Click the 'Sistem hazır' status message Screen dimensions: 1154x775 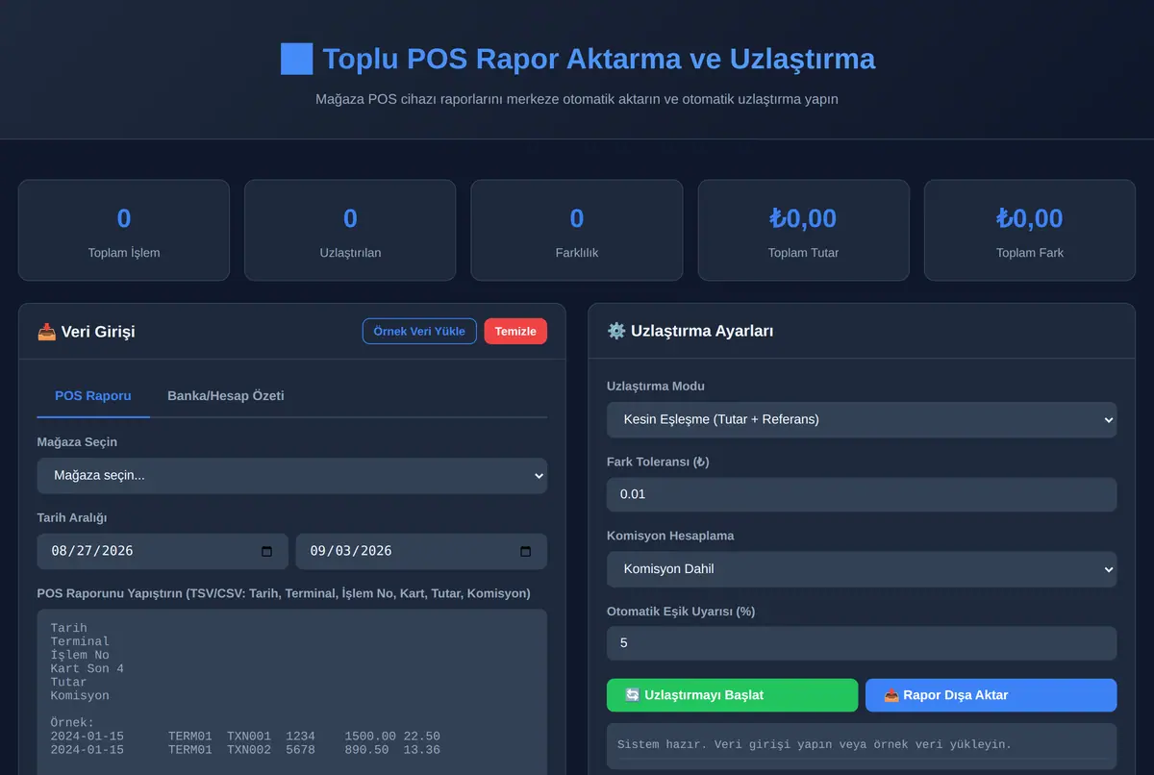coord(815,744)
